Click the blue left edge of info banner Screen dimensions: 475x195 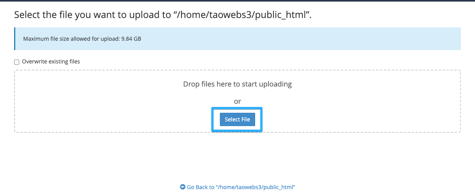pos(15,39)
